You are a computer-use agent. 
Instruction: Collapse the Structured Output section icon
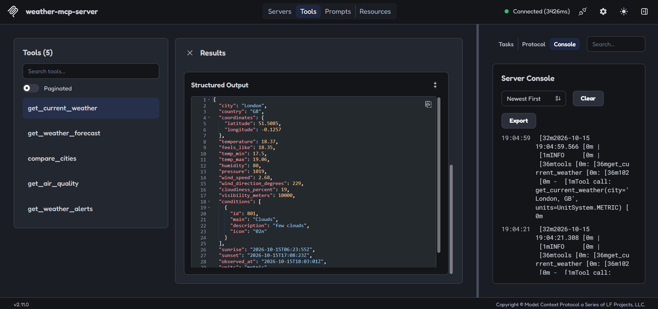click(x=435, y=85)
